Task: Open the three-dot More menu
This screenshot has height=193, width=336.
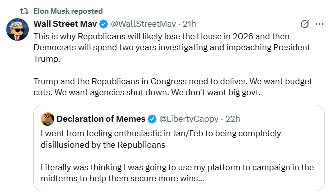Action: tap(319, 24)
